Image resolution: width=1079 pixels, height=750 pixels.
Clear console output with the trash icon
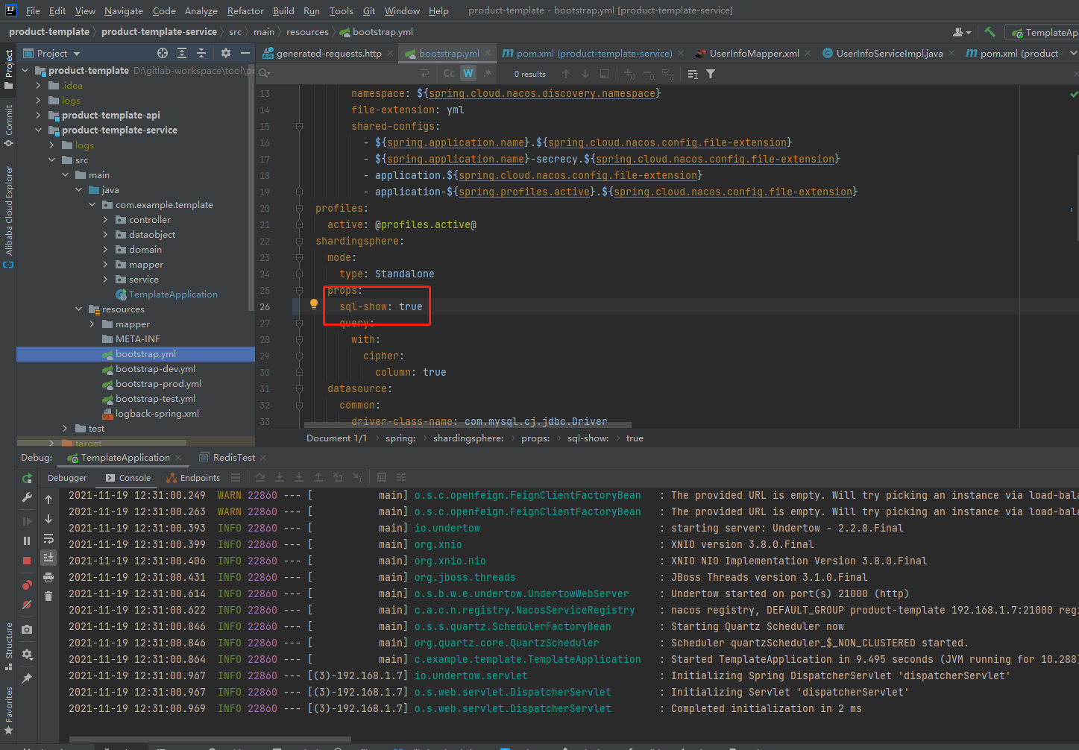(x=48, y=596)
